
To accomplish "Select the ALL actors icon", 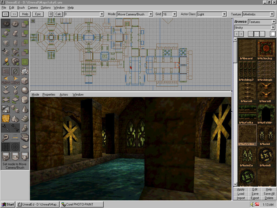I will click(x=6, y=71).
